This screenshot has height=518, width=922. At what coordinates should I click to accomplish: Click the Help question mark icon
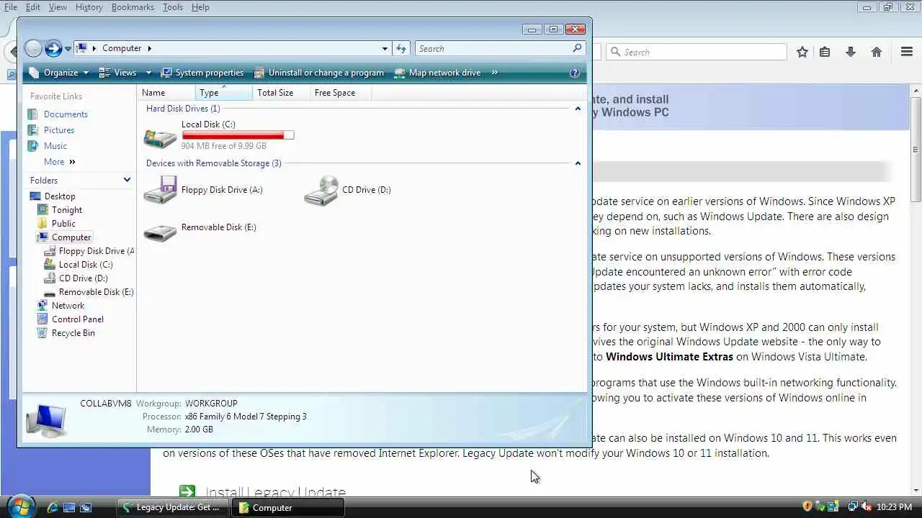(x=575, y=73)
